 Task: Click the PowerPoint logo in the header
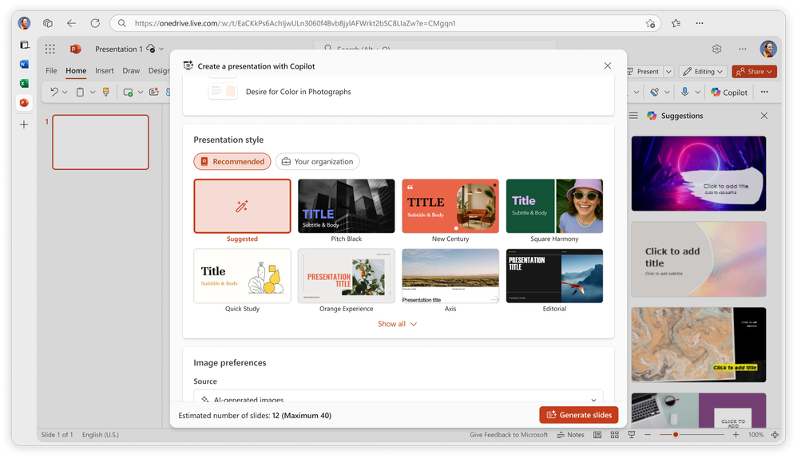click(76, 49)
